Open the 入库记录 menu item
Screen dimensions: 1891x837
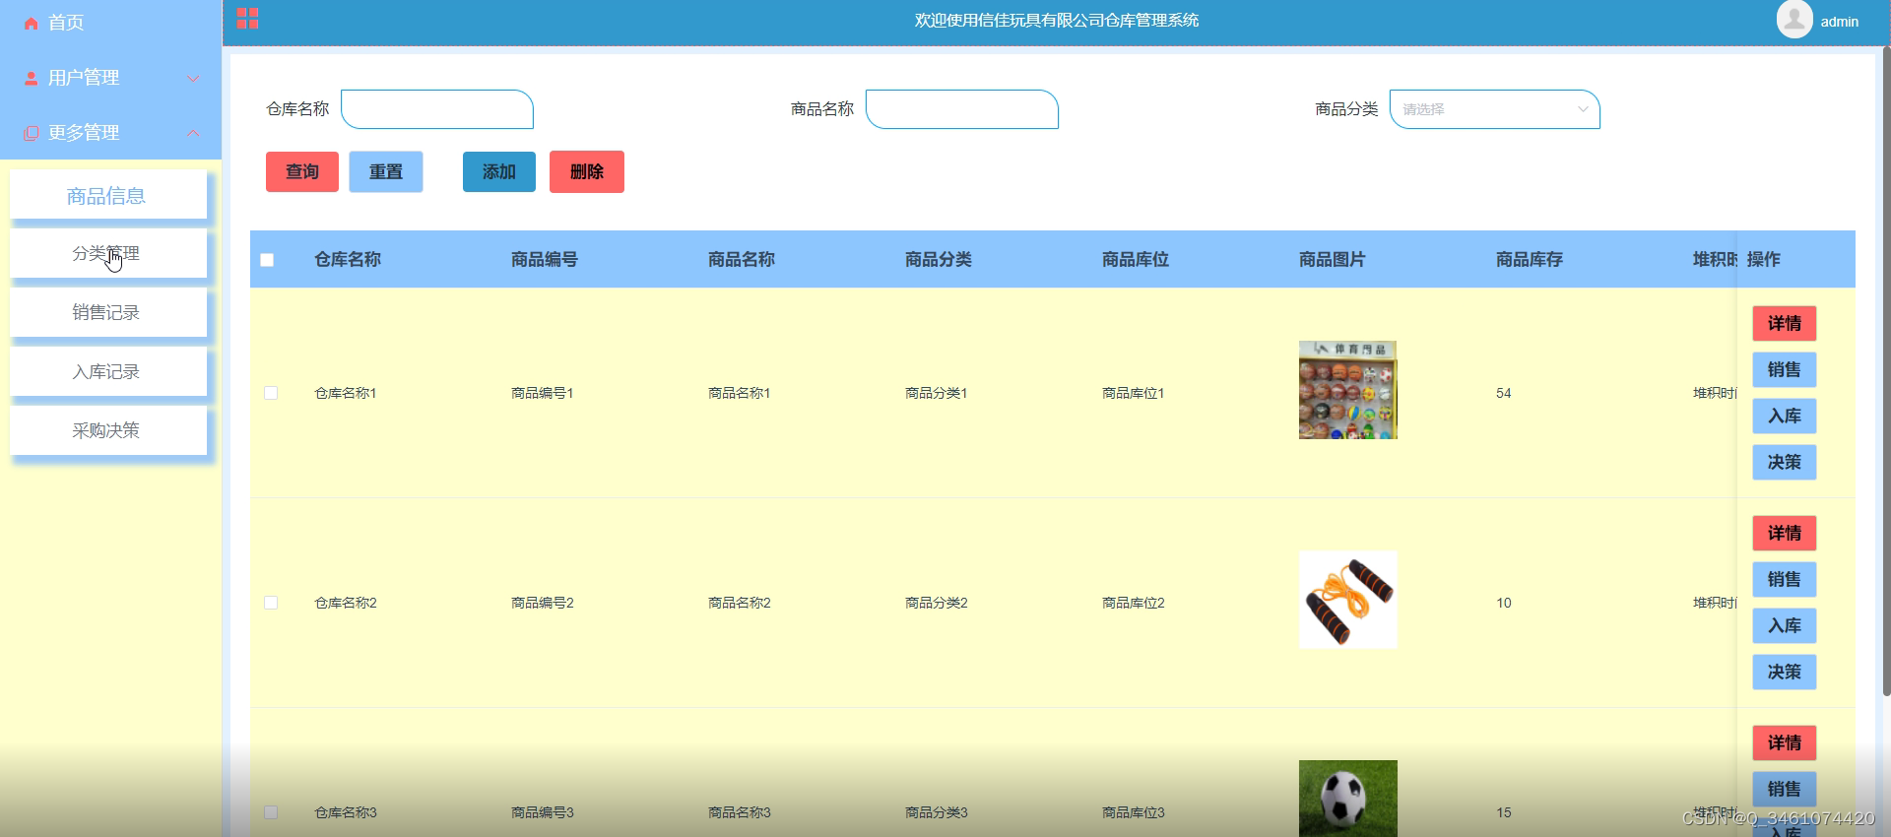[108, 371]
